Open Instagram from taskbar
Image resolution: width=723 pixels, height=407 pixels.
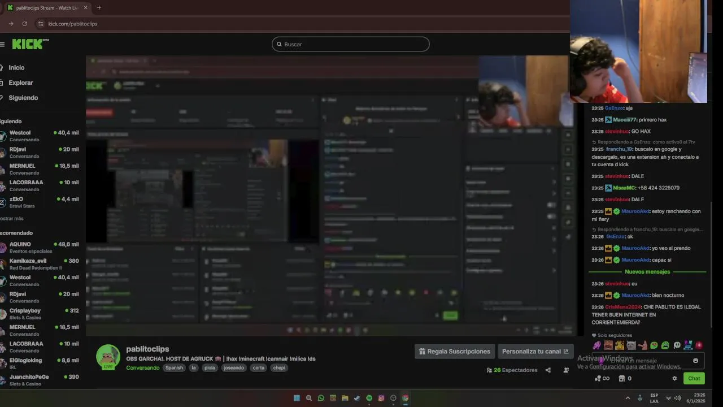(381, 398)
